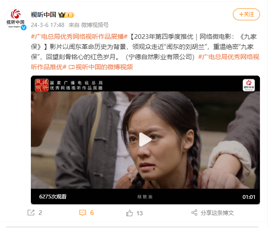
Task: Click post timestamp 24-3-6 17:48
Action: 47,25
